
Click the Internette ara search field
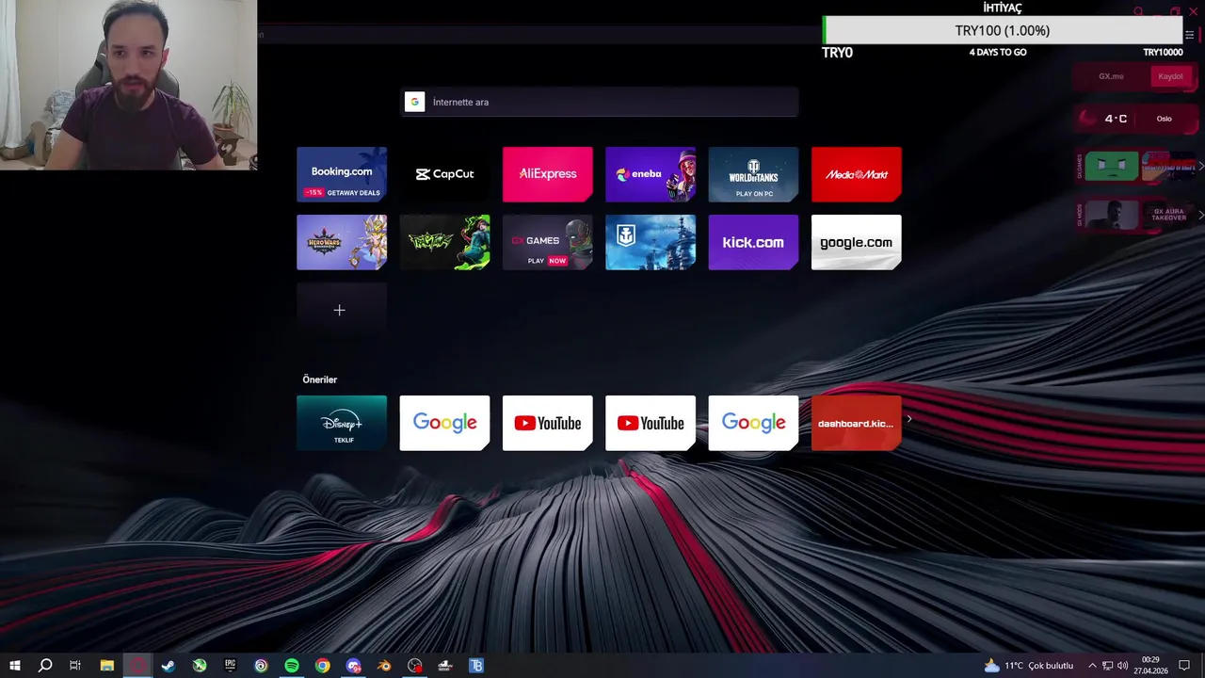(600, 102)
